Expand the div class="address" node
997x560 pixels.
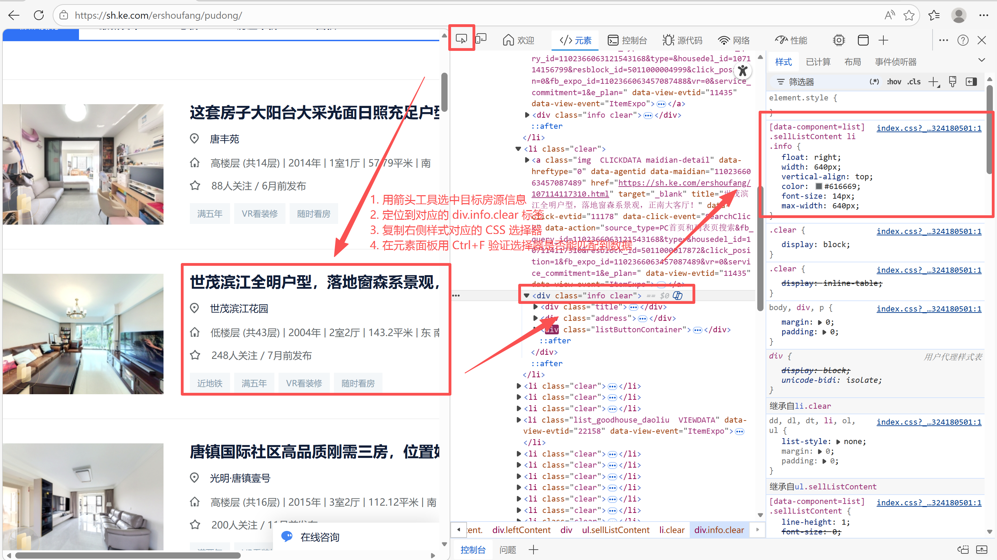coord(535,318)
